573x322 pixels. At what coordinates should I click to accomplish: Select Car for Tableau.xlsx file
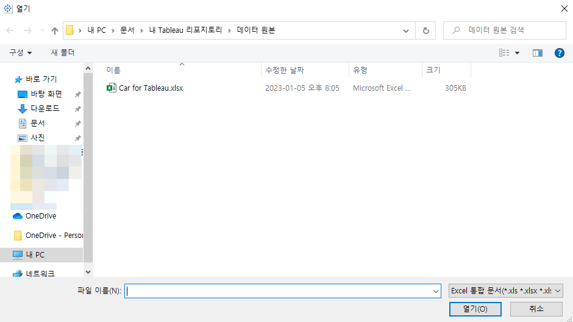[x=151, y=88]
